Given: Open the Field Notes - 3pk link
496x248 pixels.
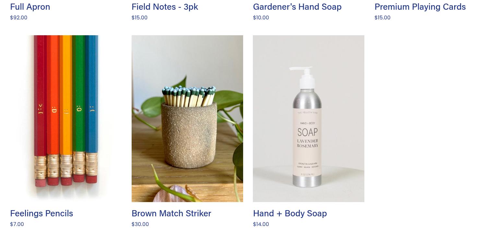Looking at the screenshot, I should click(x=165, y=6).
